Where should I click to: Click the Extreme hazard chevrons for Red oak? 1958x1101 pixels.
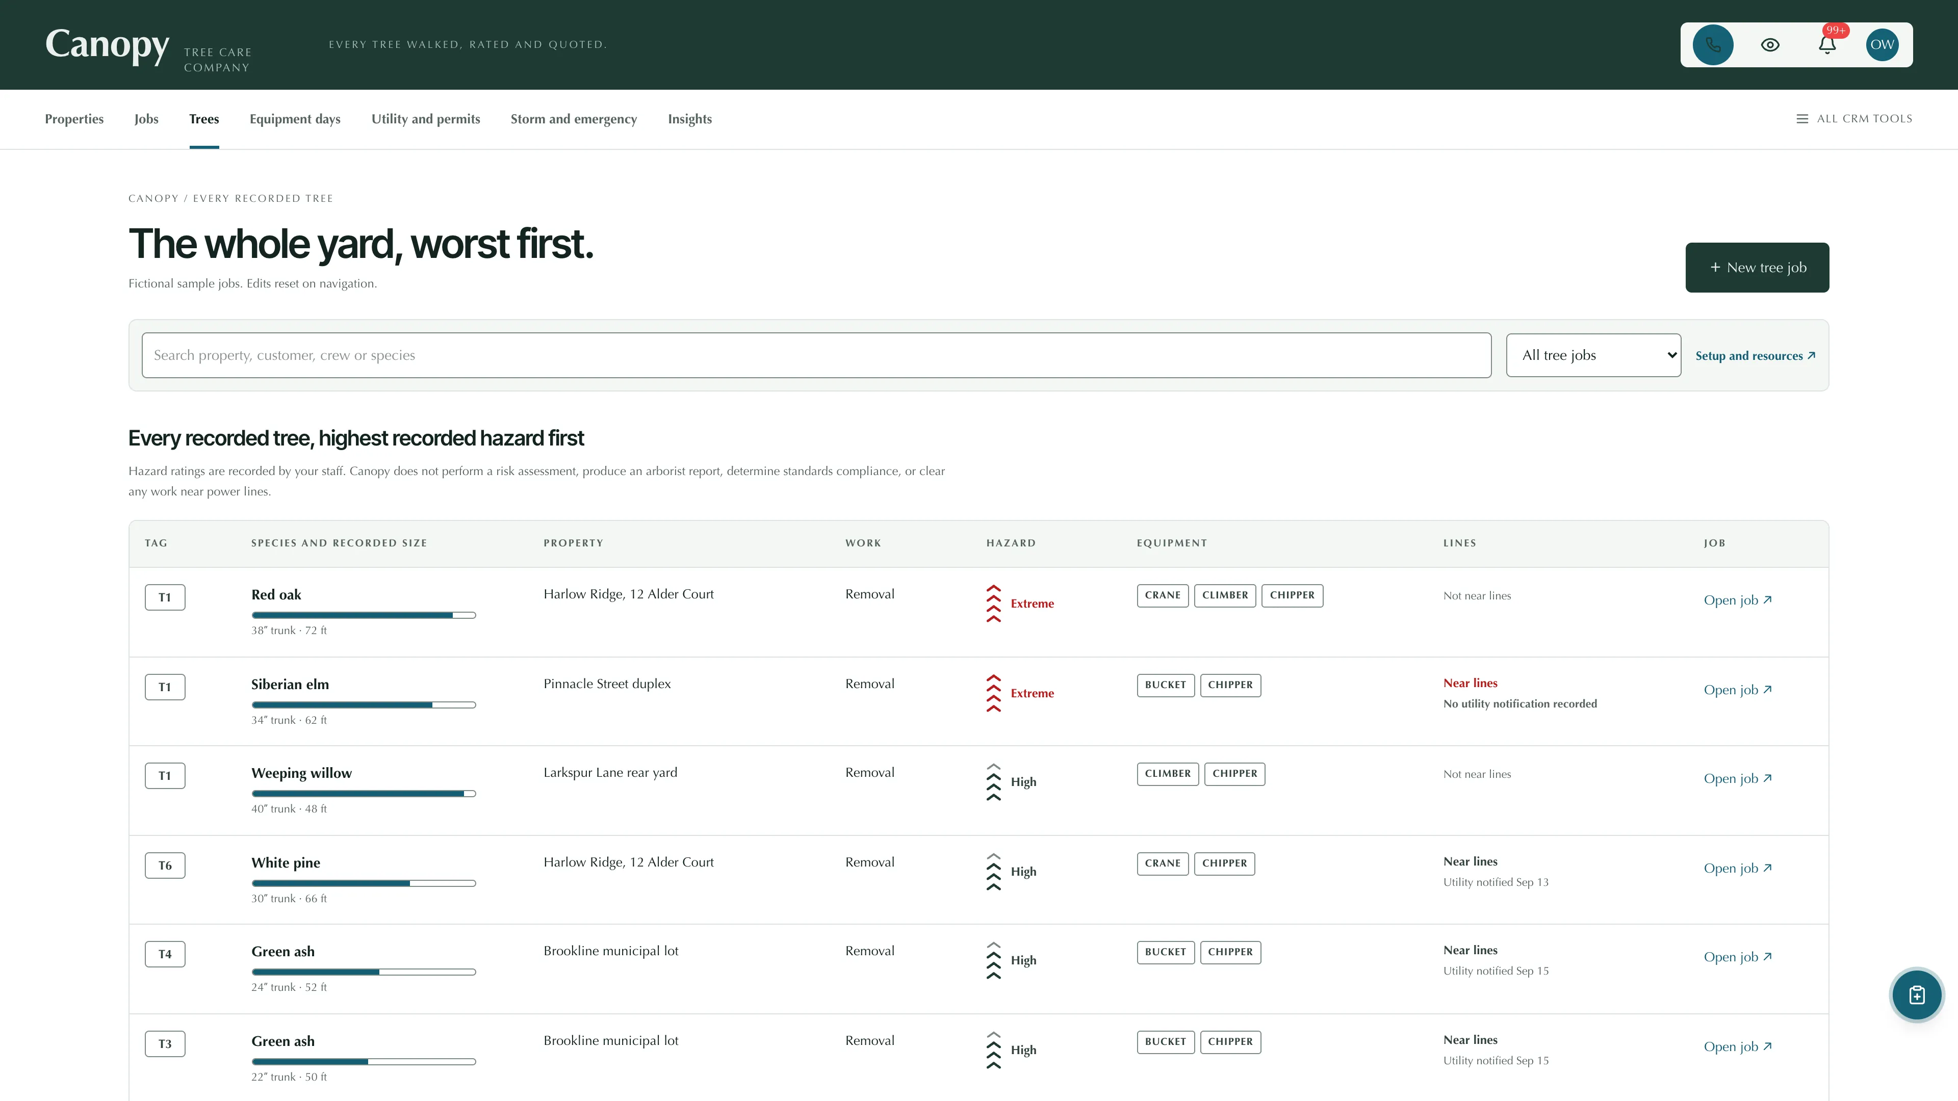pyautogui.click(x=993, y=604)
